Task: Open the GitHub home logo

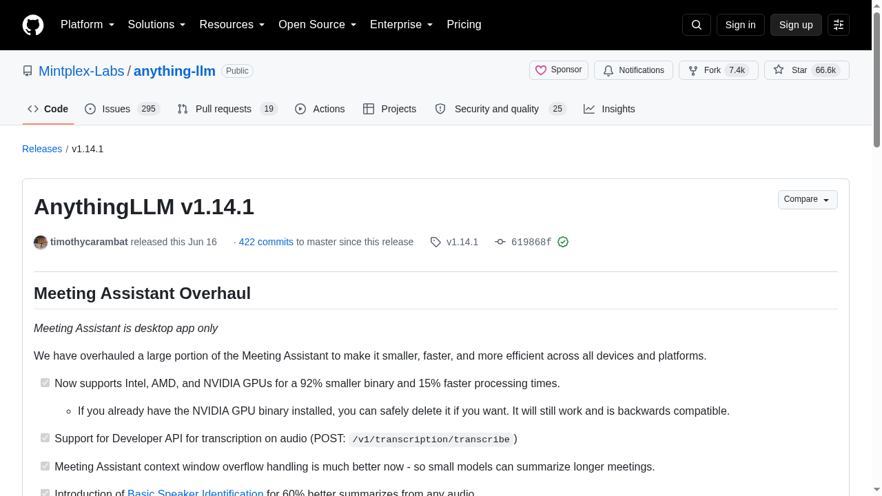Action: tap(33, 25)
